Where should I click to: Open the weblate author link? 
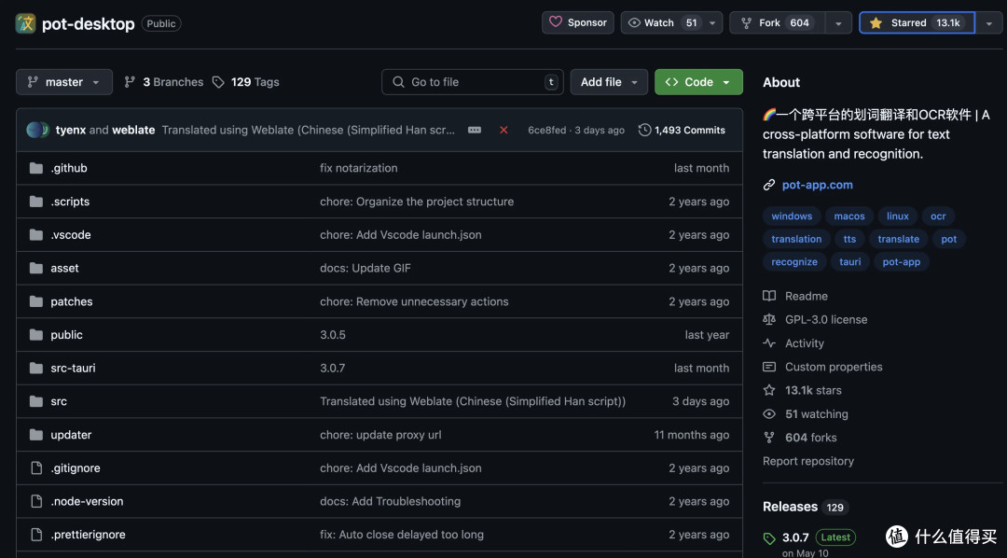[133, 130]
